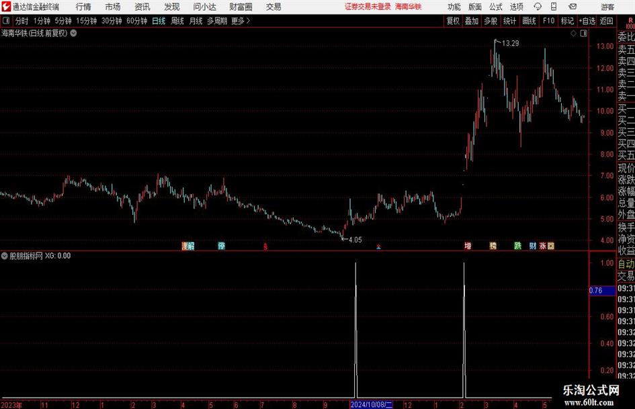This screenshot has width=635, height=409.
Task: Click the green 跌 event marker
Action: 517,246
